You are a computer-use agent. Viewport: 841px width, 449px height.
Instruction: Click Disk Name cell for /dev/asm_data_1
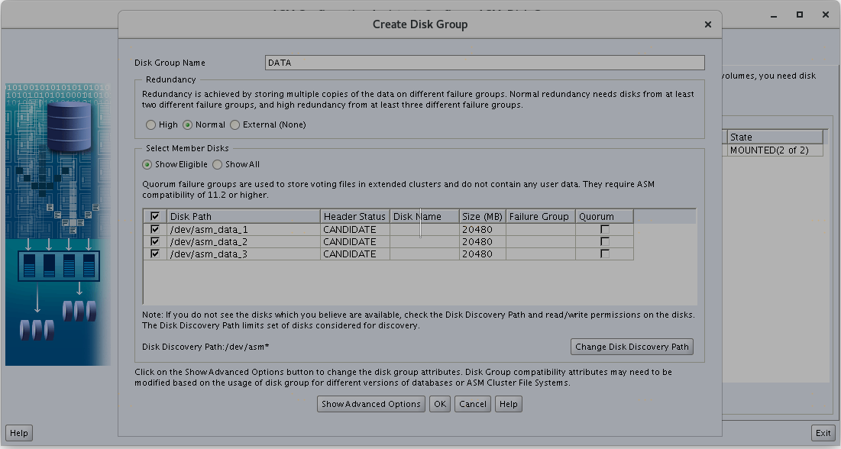[x=424, y=229]
